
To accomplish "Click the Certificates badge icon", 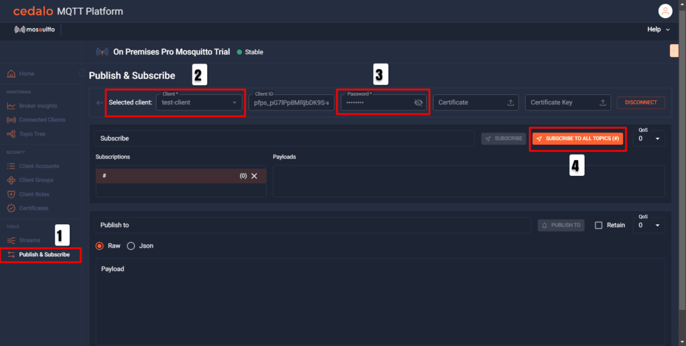I will pyautogui.click(x=11, y=208).
